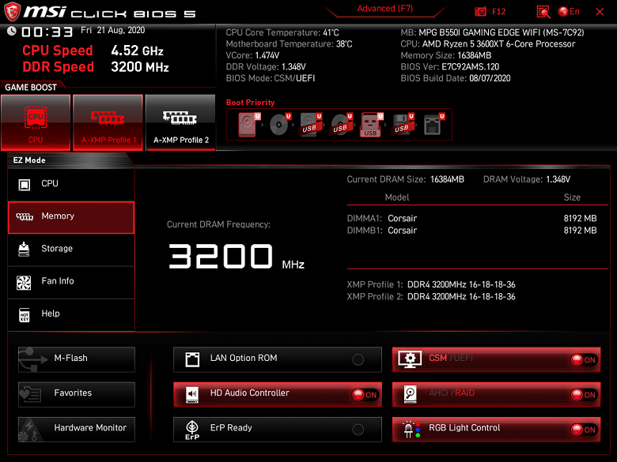Open the Favorites menu
The height and width of the screenshot is (462, 617).
click(77, 394)
